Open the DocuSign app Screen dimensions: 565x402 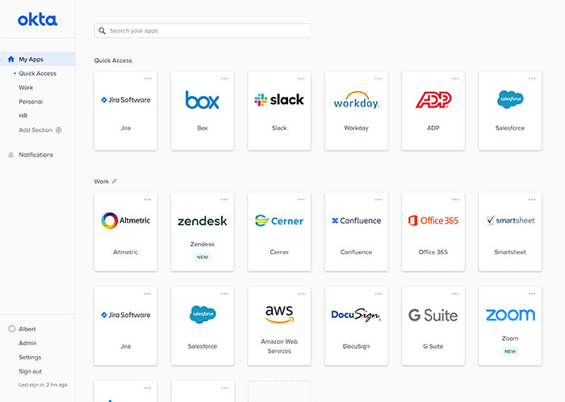pos(356,326)
